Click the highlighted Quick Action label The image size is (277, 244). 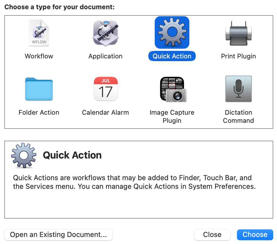[172, 56]
